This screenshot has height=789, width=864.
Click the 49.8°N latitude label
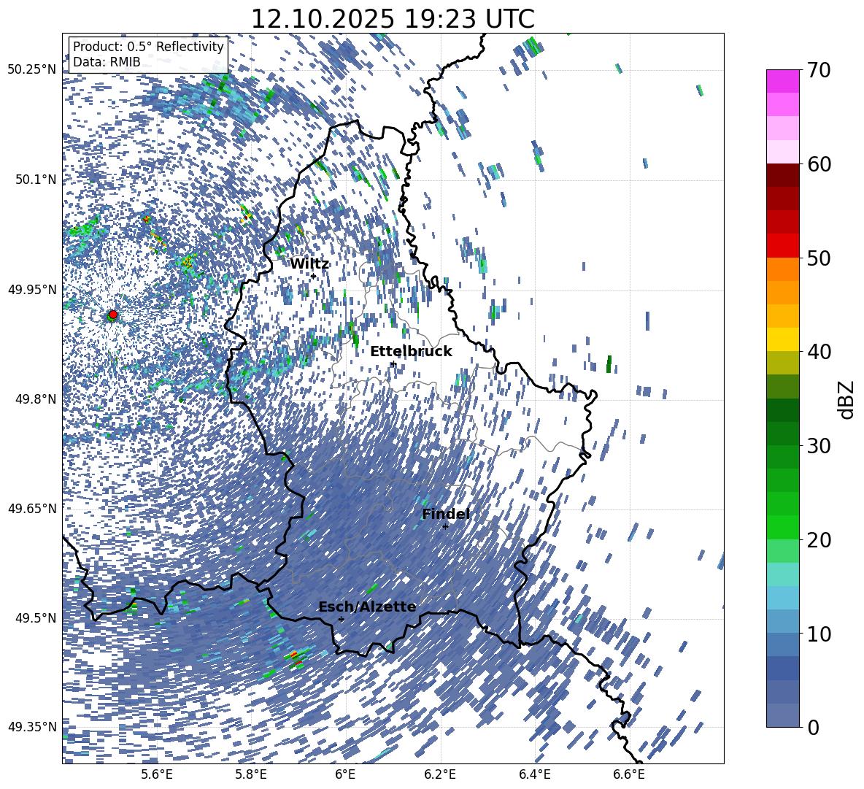(x=36, y=399)
